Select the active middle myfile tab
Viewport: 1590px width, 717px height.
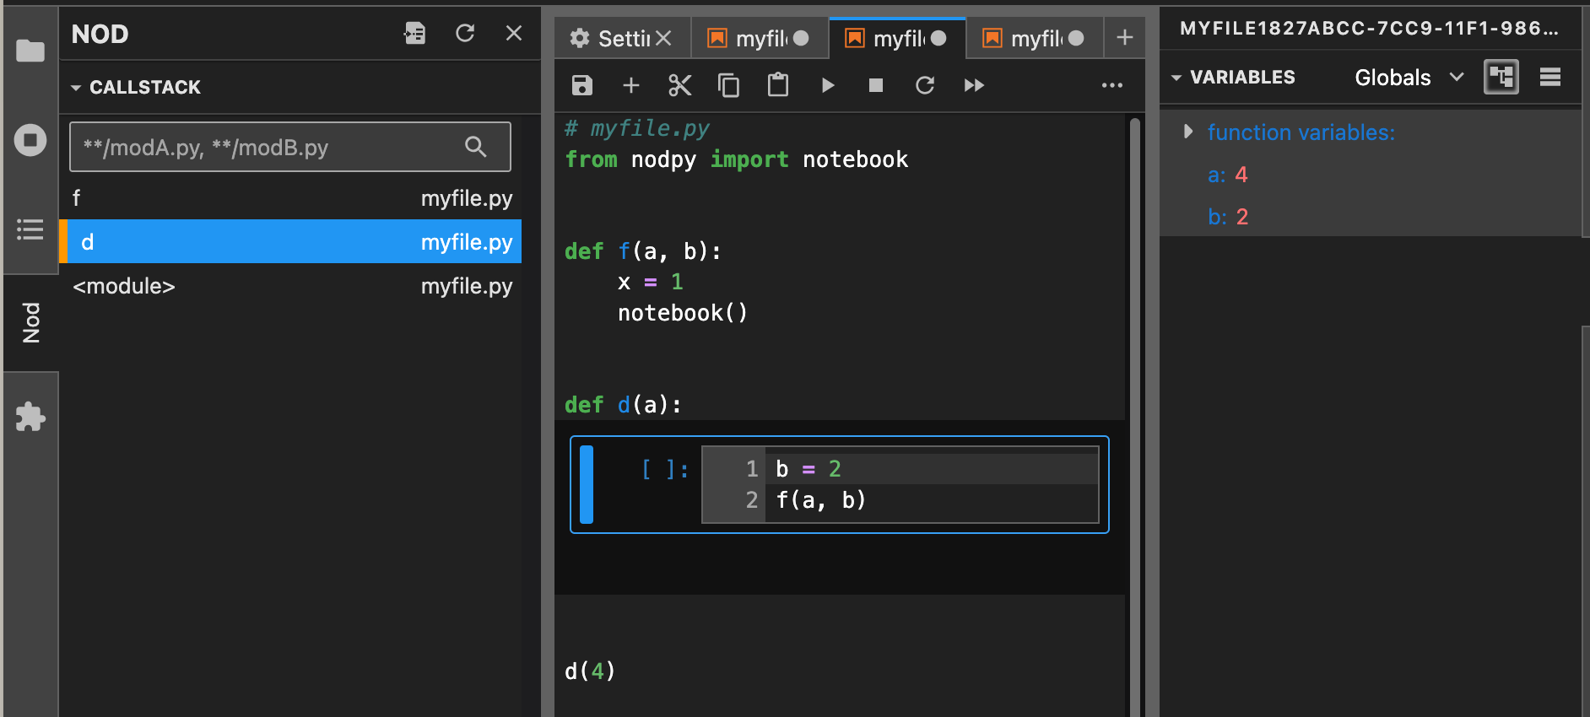click(897, 39)
